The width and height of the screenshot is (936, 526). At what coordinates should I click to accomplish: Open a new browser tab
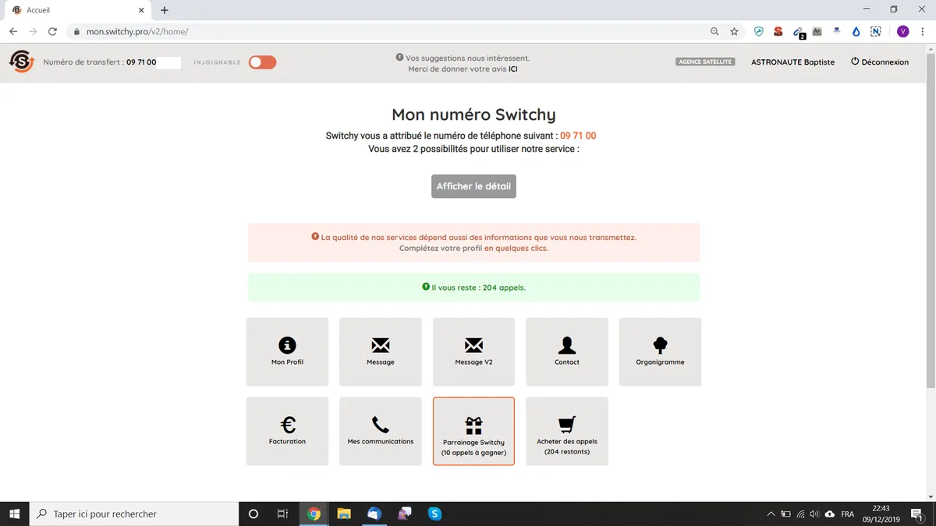[165, 10]
